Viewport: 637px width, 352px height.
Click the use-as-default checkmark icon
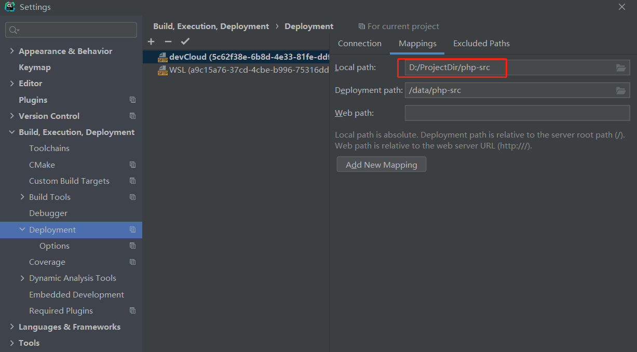pos(185,42)
